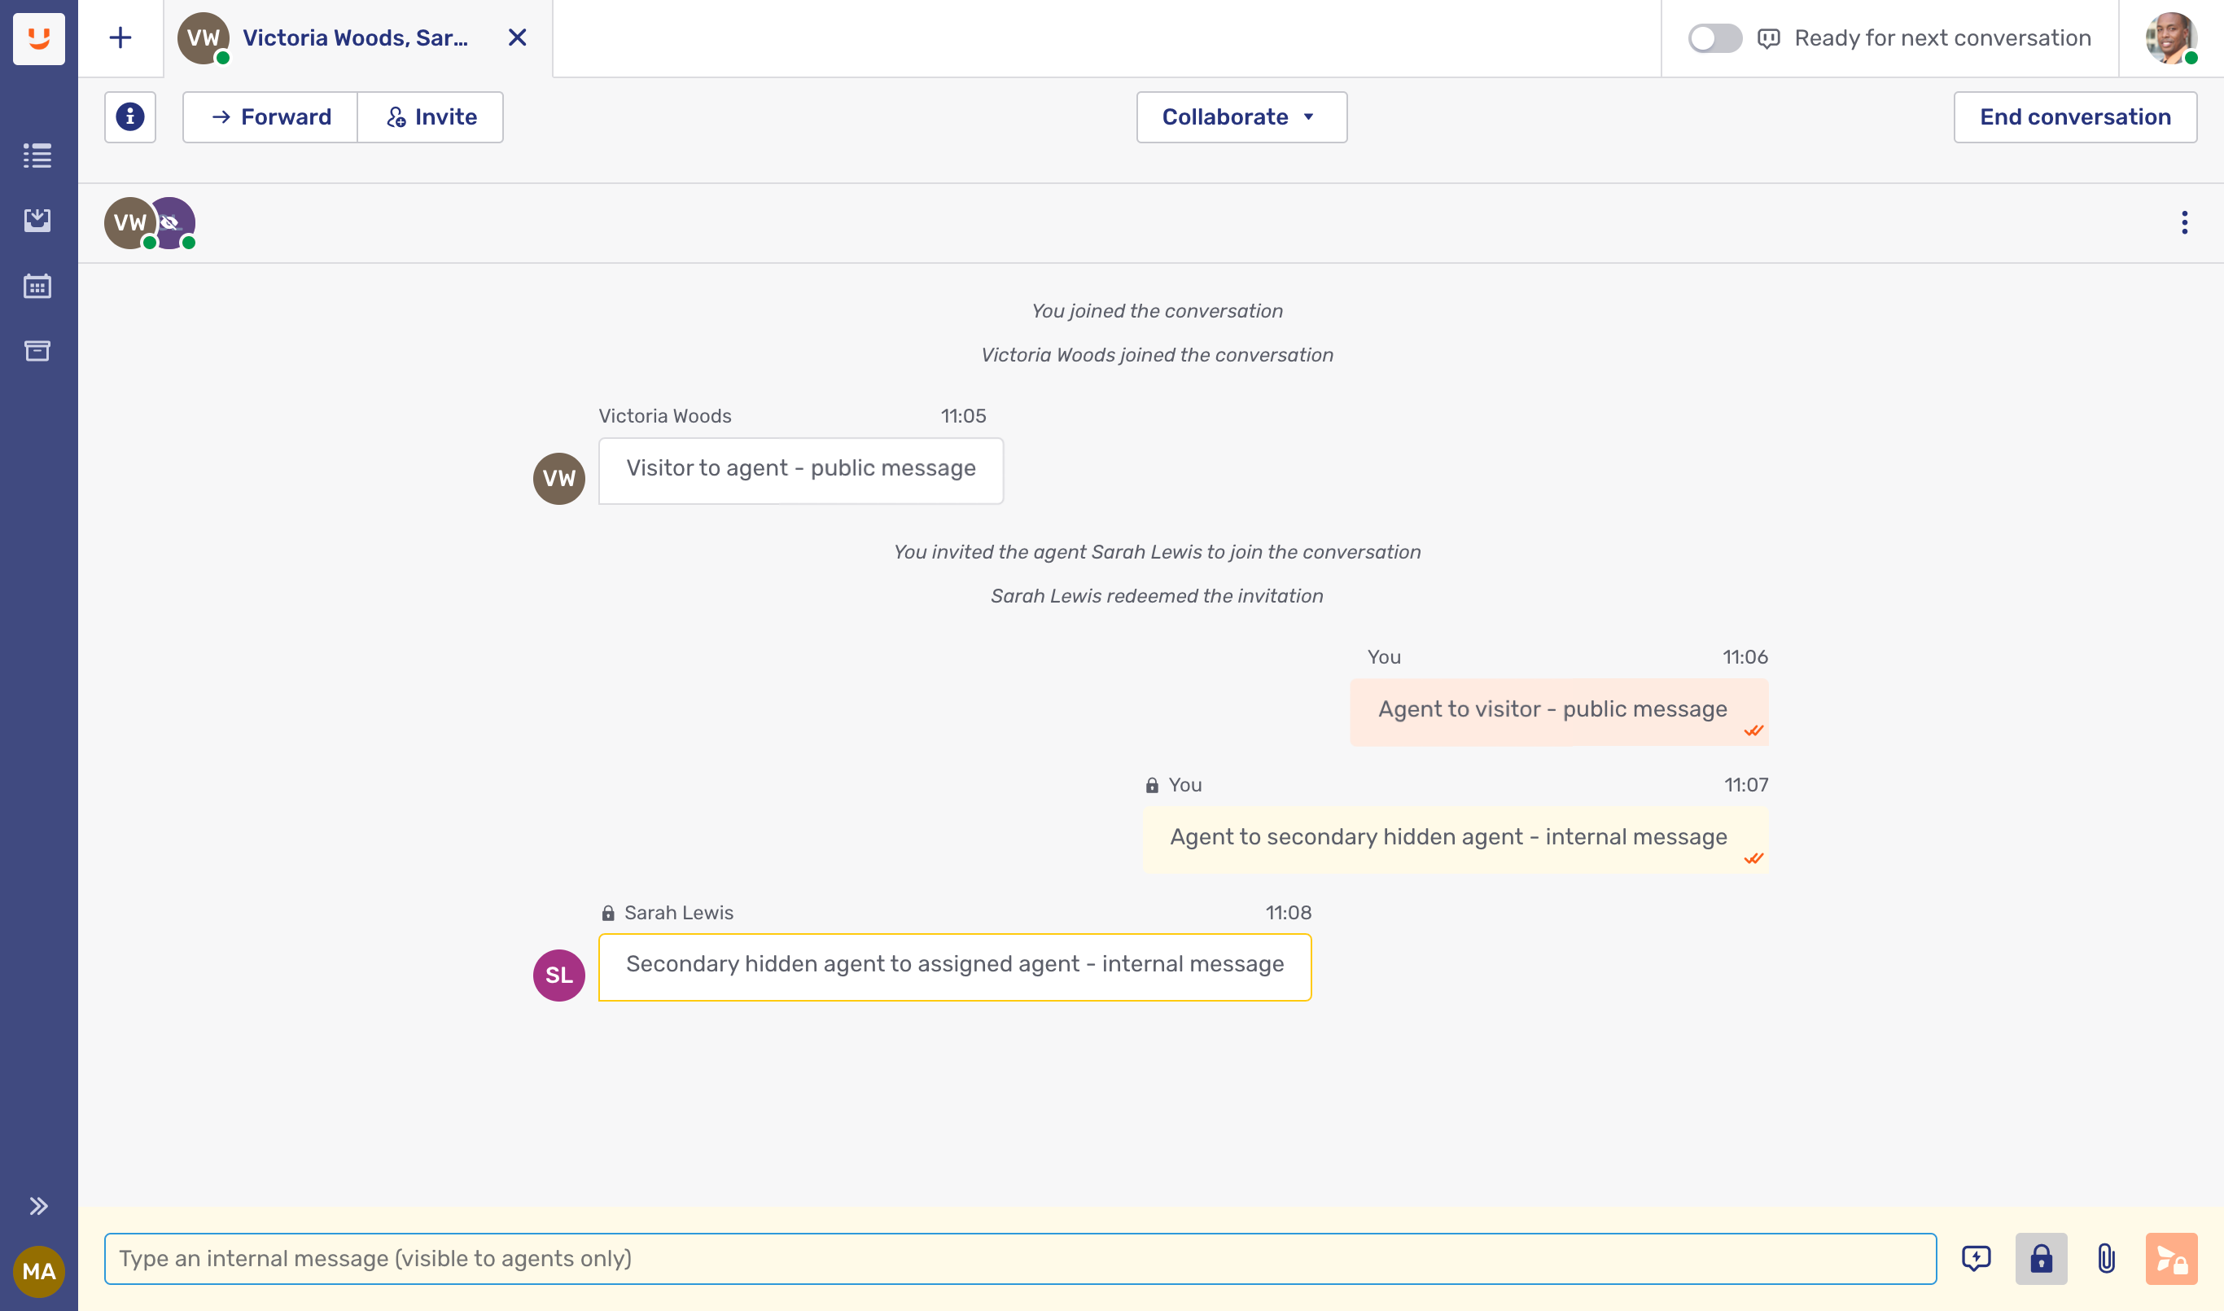Open canned responses with the lightning bubble icon
Viewport: 2224px width, 1311px height.
1977,1258
